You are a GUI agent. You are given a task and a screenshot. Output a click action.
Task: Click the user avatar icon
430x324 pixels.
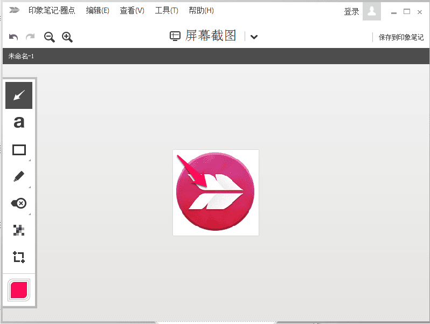click(x=372, y=11)
